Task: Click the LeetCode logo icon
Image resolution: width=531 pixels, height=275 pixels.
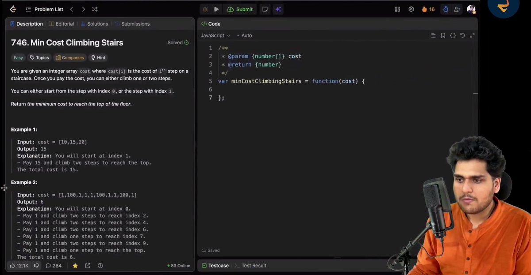Action: click(13, 9)
